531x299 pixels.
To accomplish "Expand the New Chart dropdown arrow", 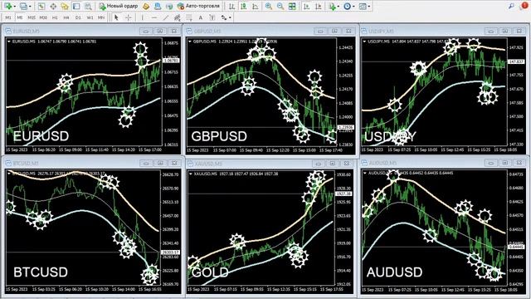I will click(15, 6).
